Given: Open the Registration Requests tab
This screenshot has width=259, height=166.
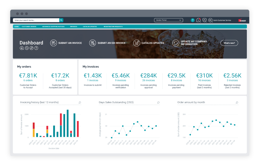Looking at the screenshot, I should pos(113,27).
